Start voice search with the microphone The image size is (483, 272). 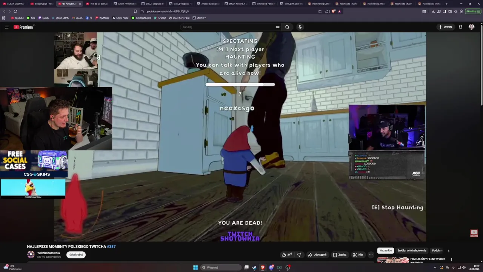click(x=300, y=27)
